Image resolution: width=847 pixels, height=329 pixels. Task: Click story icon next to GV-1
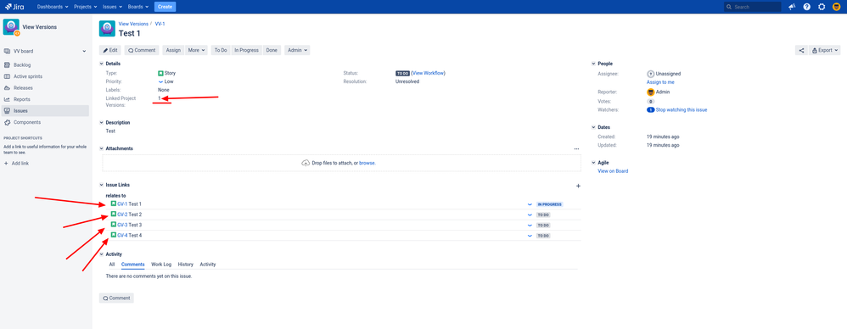(x=114, y=204)
